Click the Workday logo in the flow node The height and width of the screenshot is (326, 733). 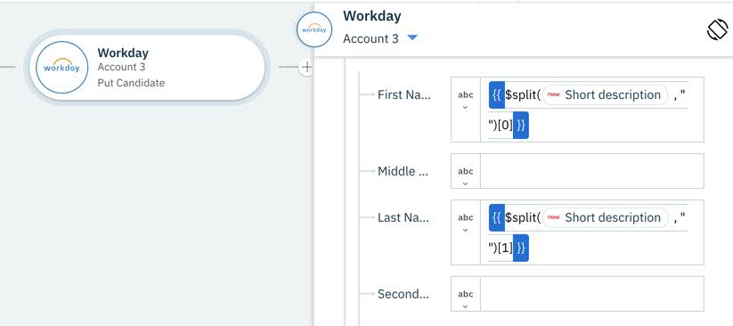(62, 67)
